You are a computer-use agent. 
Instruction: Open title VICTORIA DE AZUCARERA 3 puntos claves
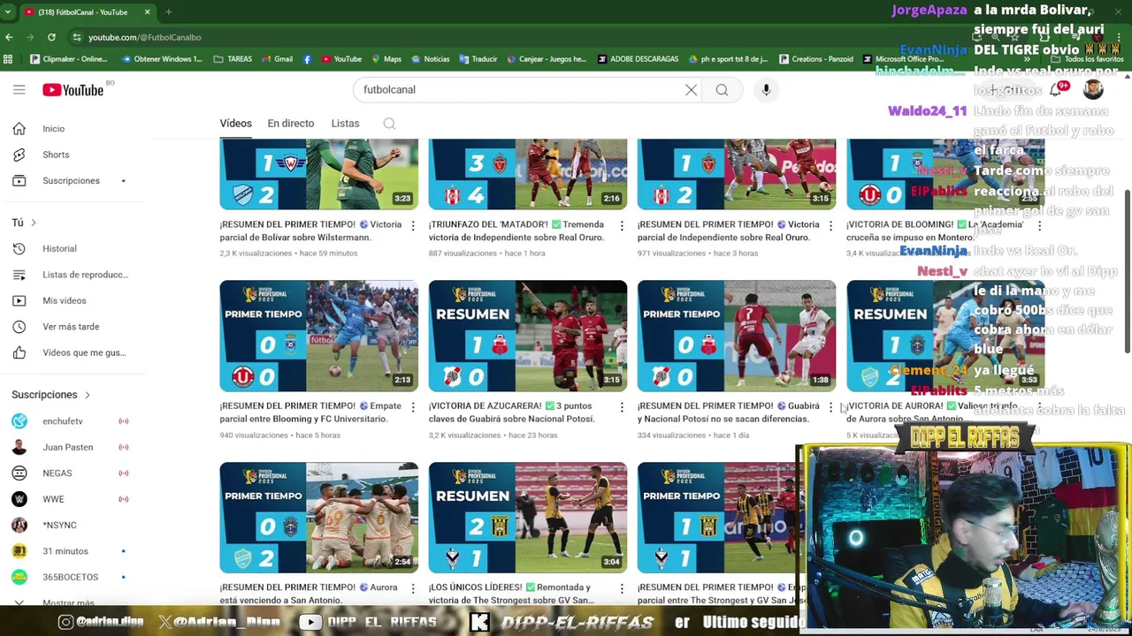[516, 413]
